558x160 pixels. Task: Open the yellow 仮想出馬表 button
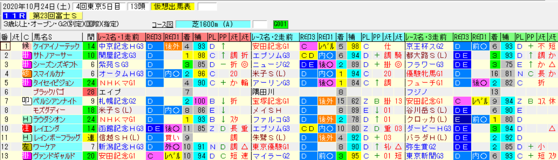pyautogui.click(x=173, y=6)
